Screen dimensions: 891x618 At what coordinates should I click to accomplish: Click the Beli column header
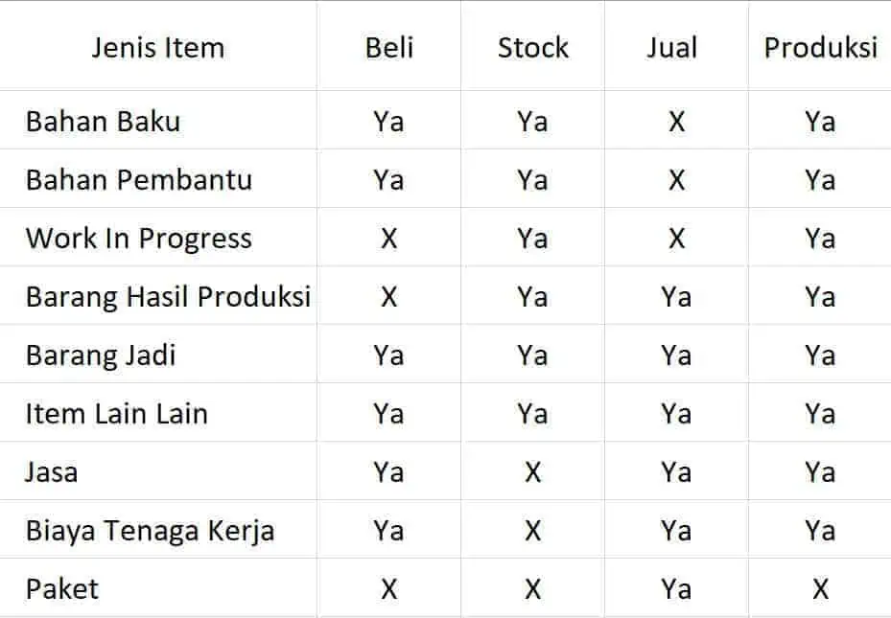point(388,48)
